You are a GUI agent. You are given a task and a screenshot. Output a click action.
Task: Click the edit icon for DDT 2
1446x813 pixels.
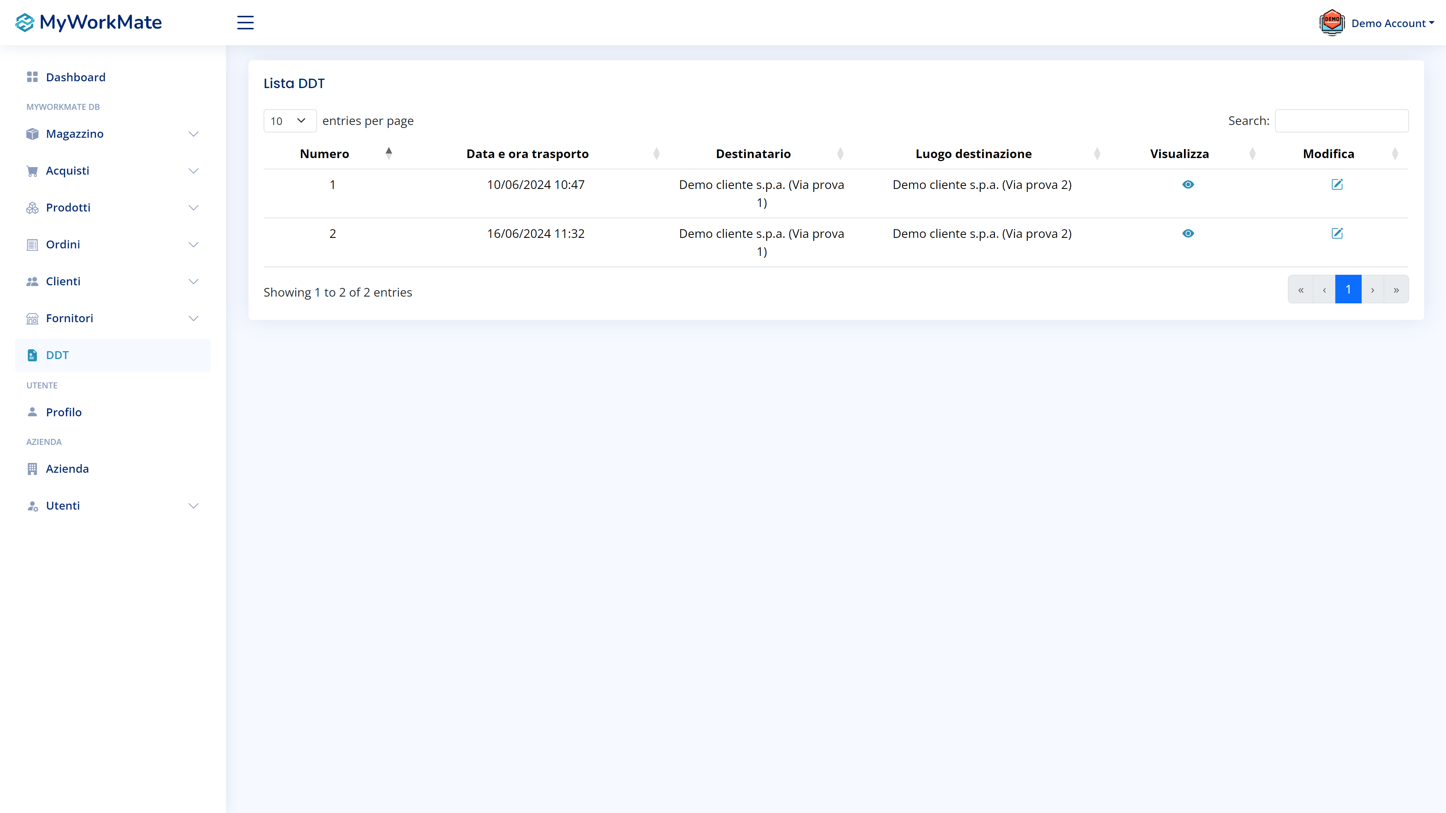(x=1337, y=233)
